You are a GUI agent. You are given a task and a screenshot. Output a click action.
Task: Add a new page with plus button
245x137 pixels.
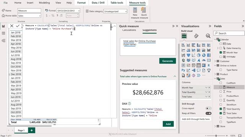[31, 130]
